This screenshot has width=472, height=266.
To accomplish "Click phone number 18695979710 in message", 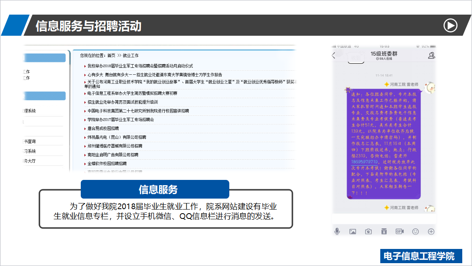I will [364, 162].
